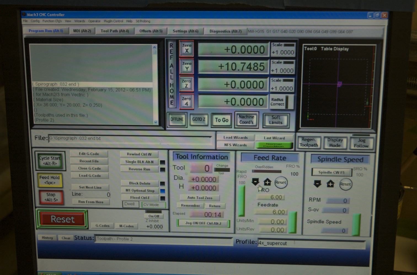Increase spindle speed override with plus arrow
Image resolution: width=417 pixels, height=275 pixels.
330,184
